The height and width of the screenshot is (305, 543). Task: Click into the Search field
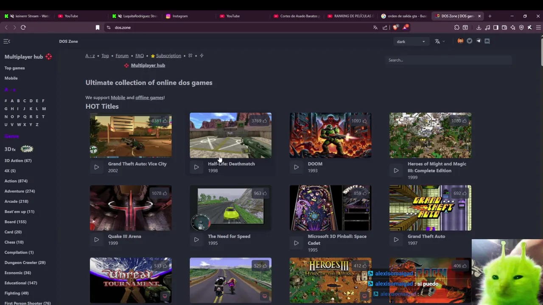[449, 60]
